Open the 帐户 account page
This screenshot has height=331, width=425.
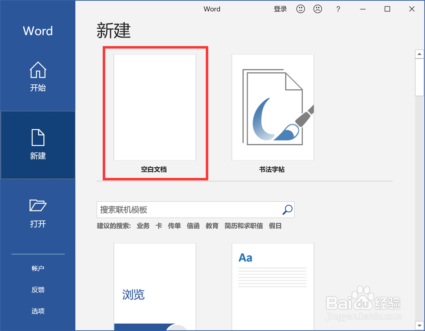[x=38, y=268]
